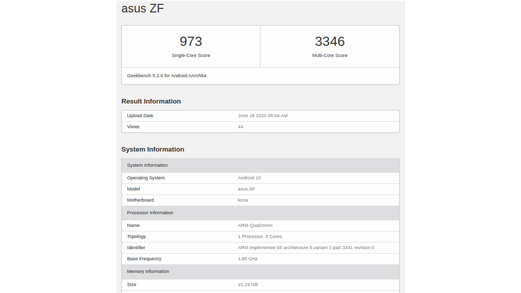
Task: Click the 'Base Frequency' row label
Action: coord(144,259)
